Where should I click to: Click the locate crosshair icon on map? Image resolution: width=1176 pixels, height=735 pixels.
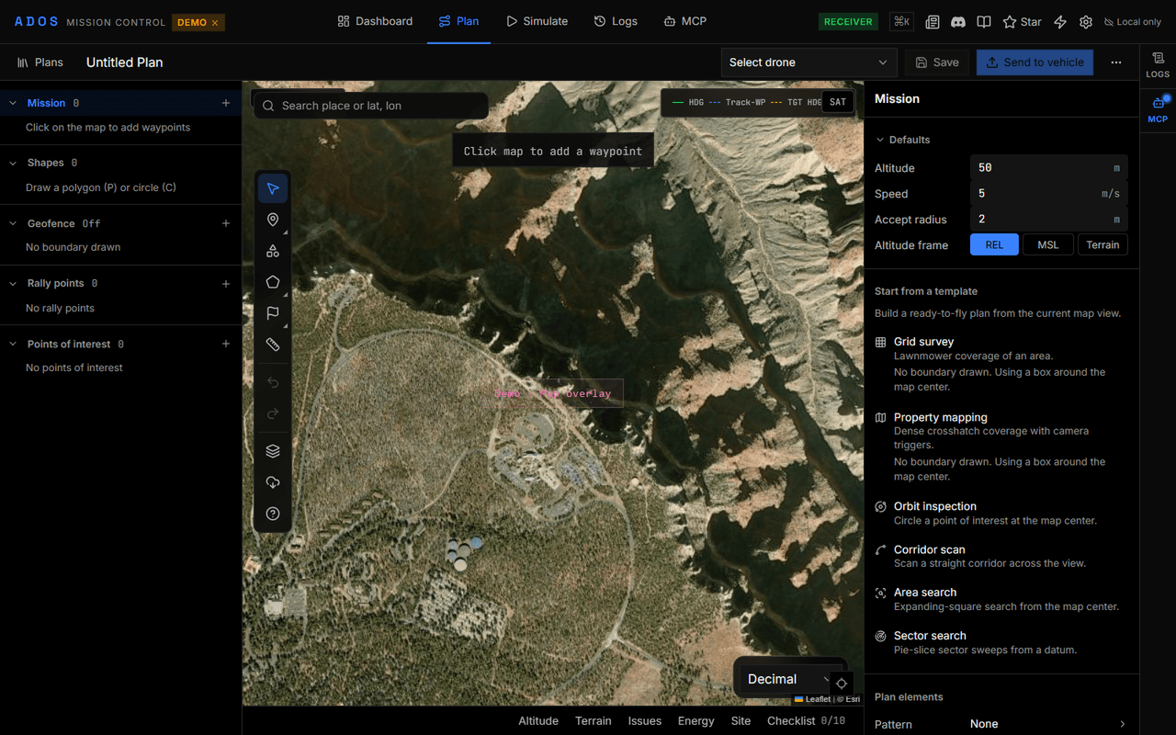[x=842, y=684]
